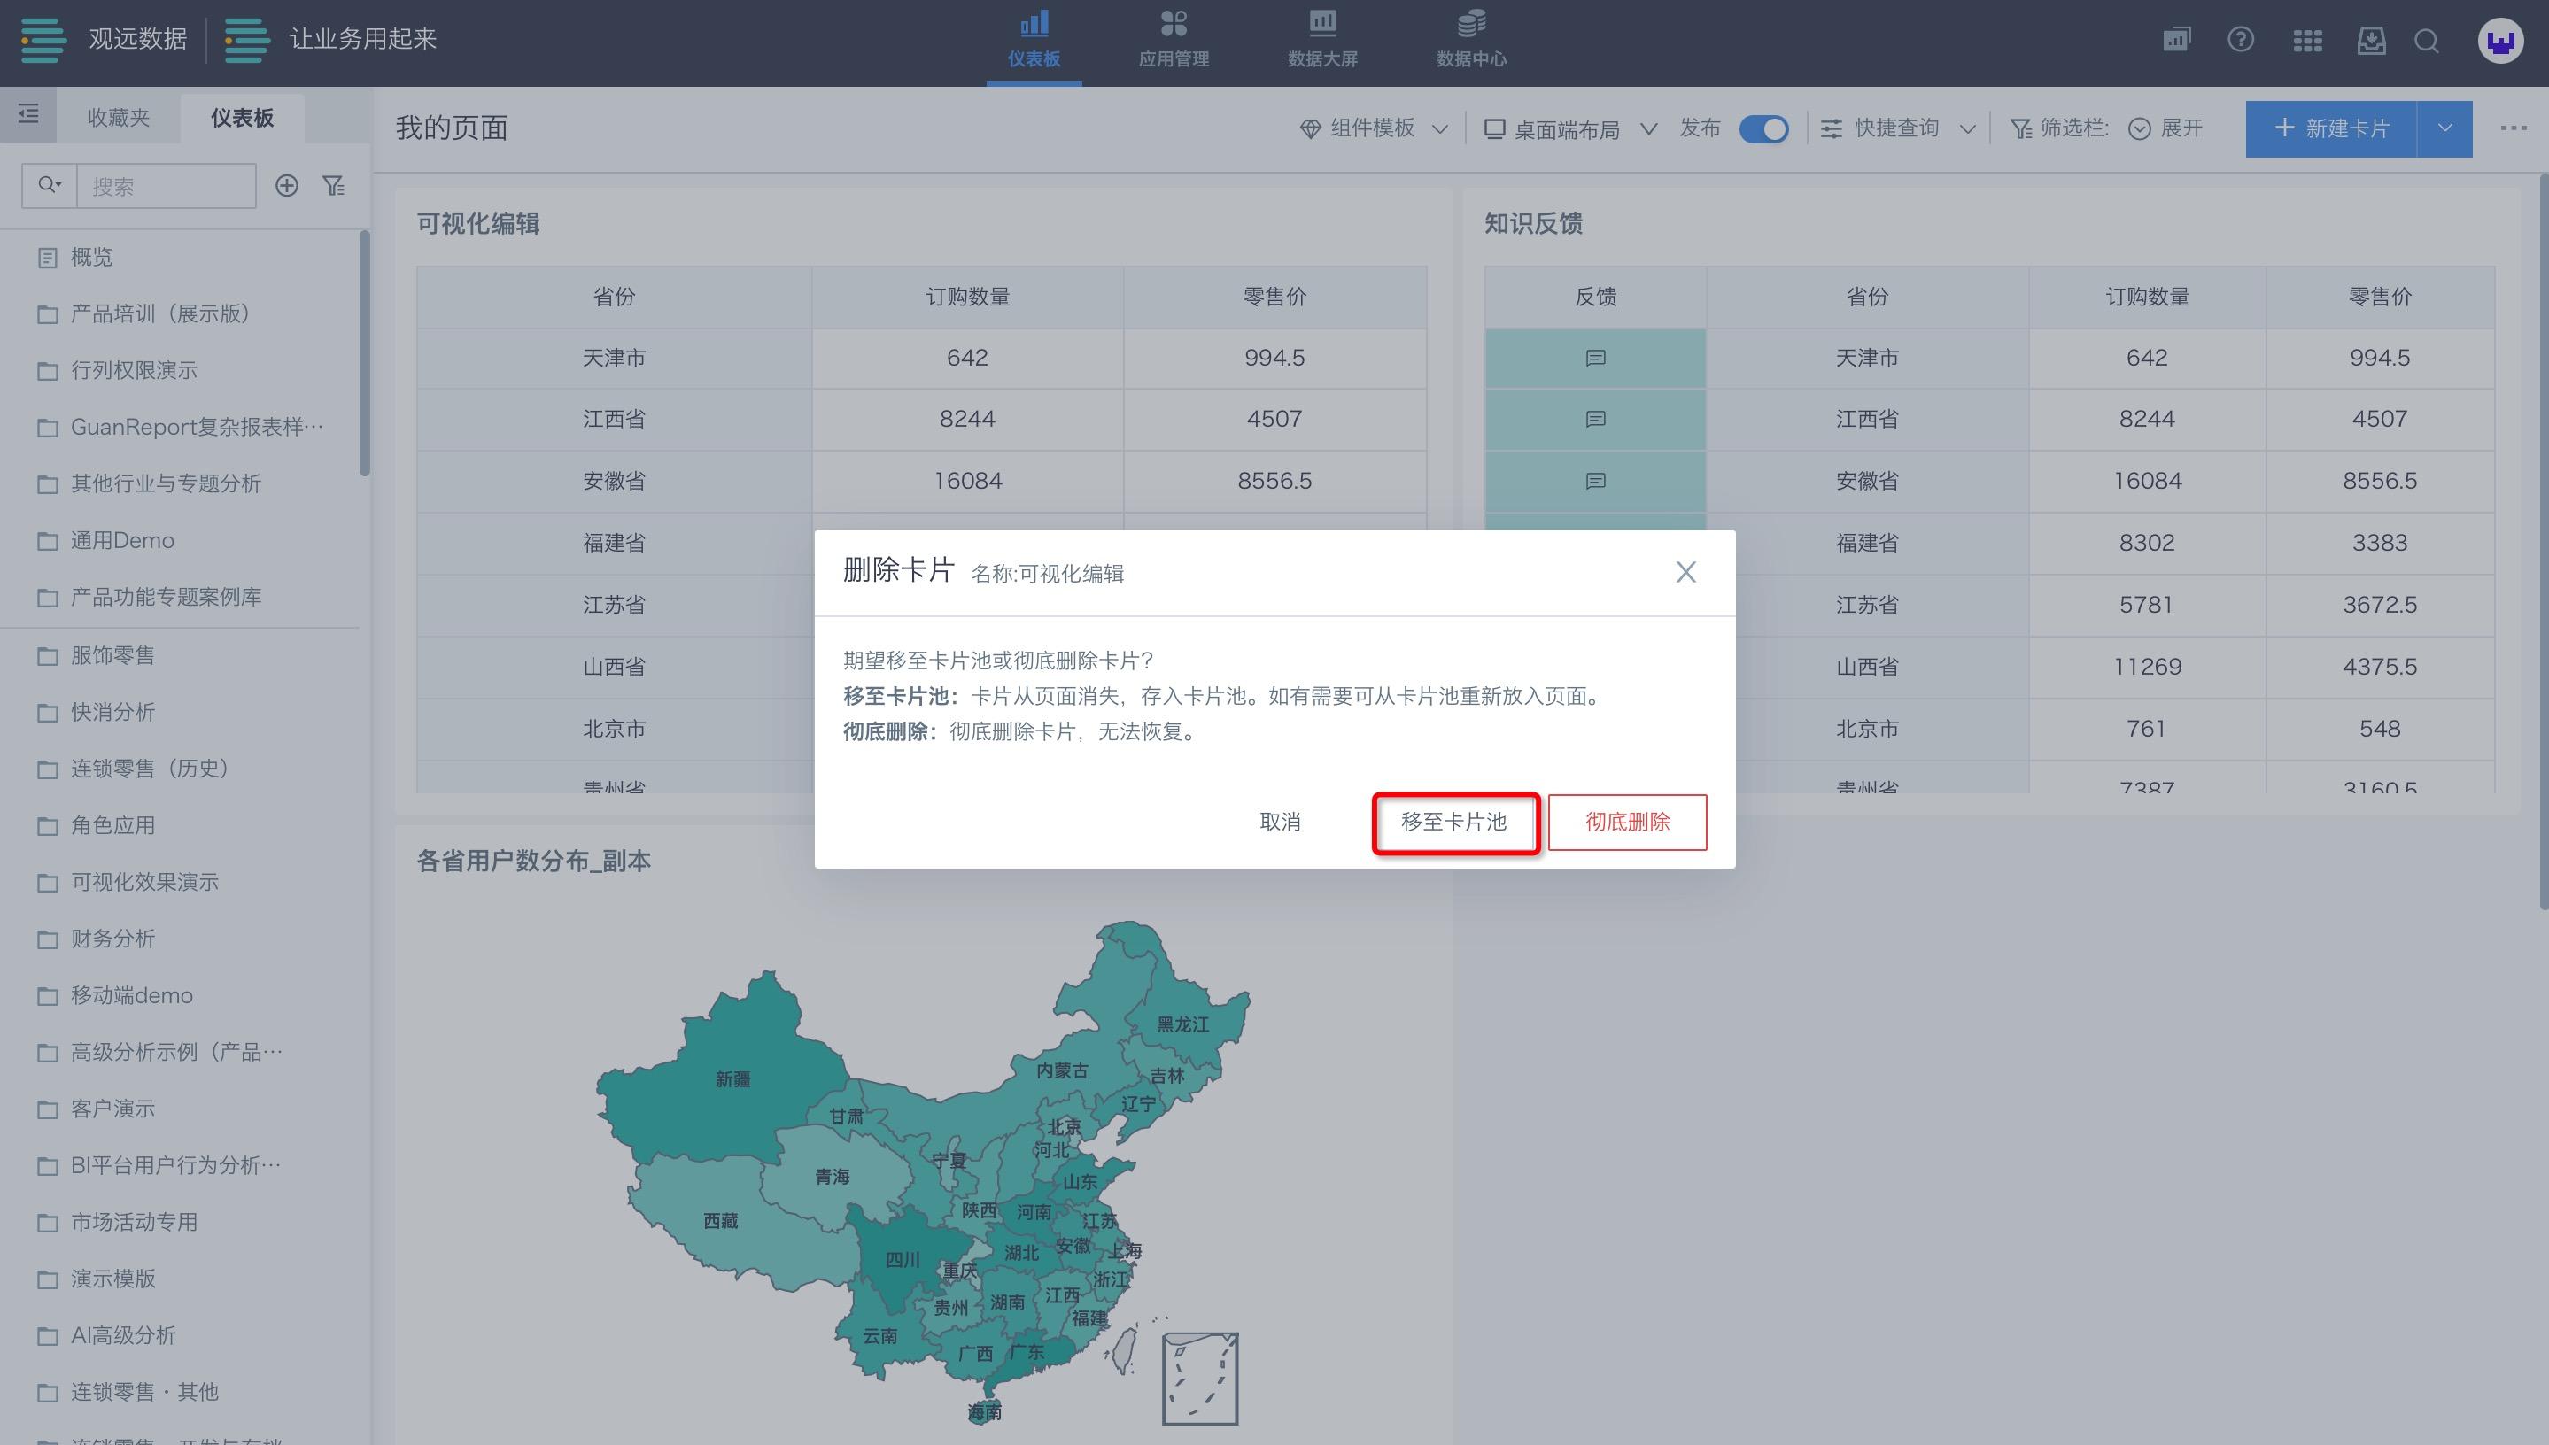
Task: Open 数据中心 in top navigation
Action: [x=1471, y=42]
